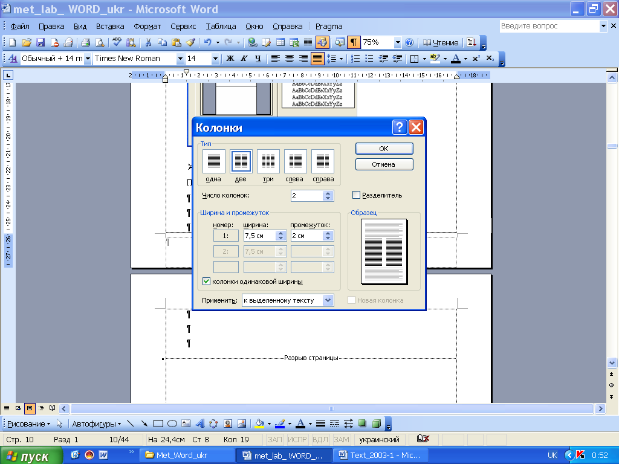Click the Italic К button

pos(244,59)
